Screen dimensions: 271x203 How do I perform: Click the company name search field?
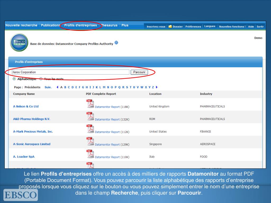pyautogui.click(x=70, y=72)
